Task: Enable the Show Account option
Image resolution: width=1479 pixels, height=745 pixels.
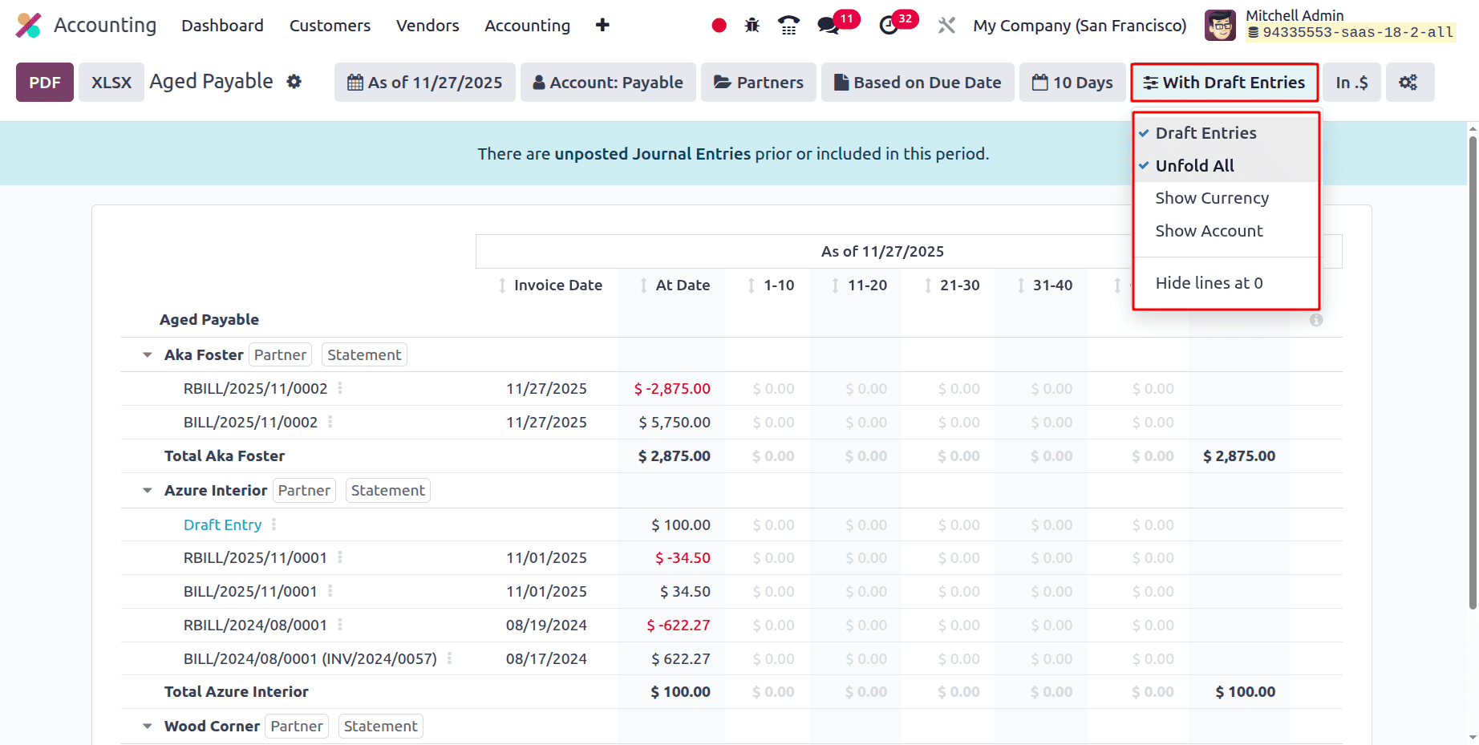Action: pyautogui.click(x=1226, y=231)
